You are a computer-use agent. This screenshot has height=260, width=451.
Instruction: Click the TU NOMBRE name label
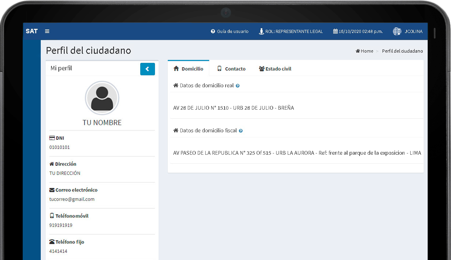click(102, 123)
